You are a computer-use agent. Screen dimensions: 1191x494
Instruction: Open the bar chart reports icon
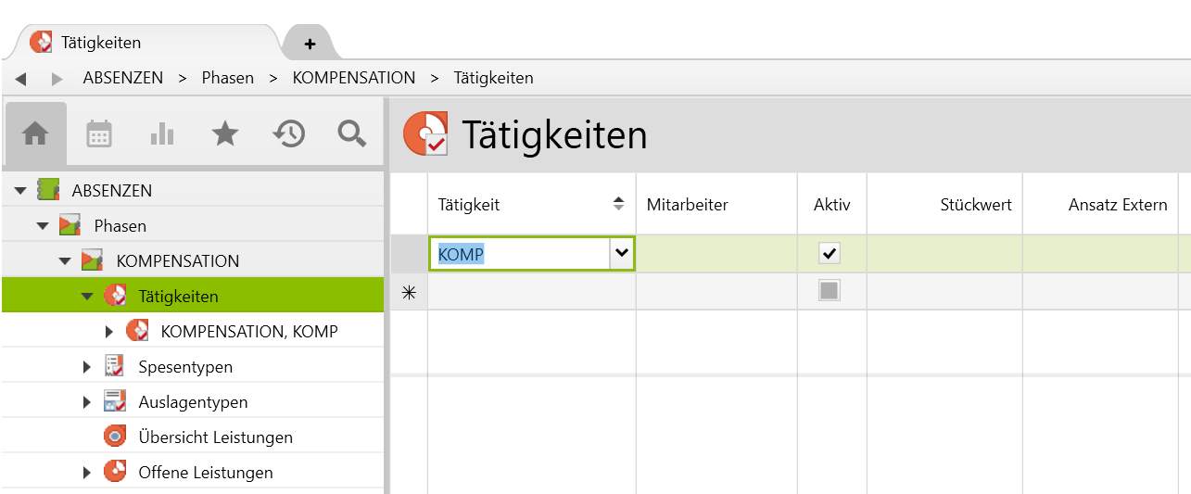pos(162,134)
